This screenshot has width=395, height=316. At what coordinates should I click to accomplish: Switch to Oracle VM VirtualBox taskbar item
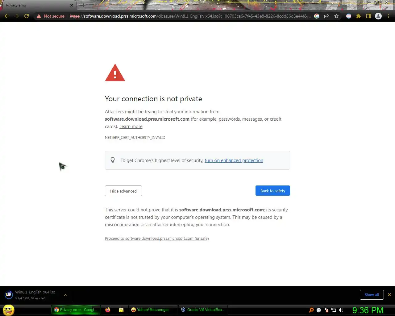(203, 310)
